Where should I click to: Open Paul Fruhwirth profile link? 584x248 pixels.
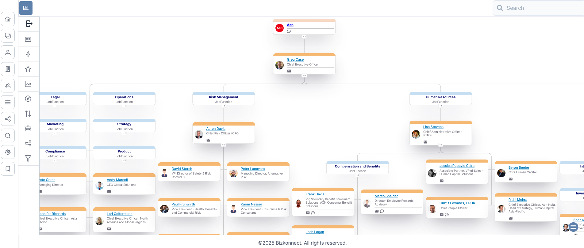[183, 204]
